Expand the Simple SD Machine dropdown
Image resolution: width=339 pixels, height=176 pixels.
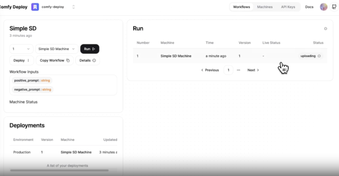[x=56, y=49]
